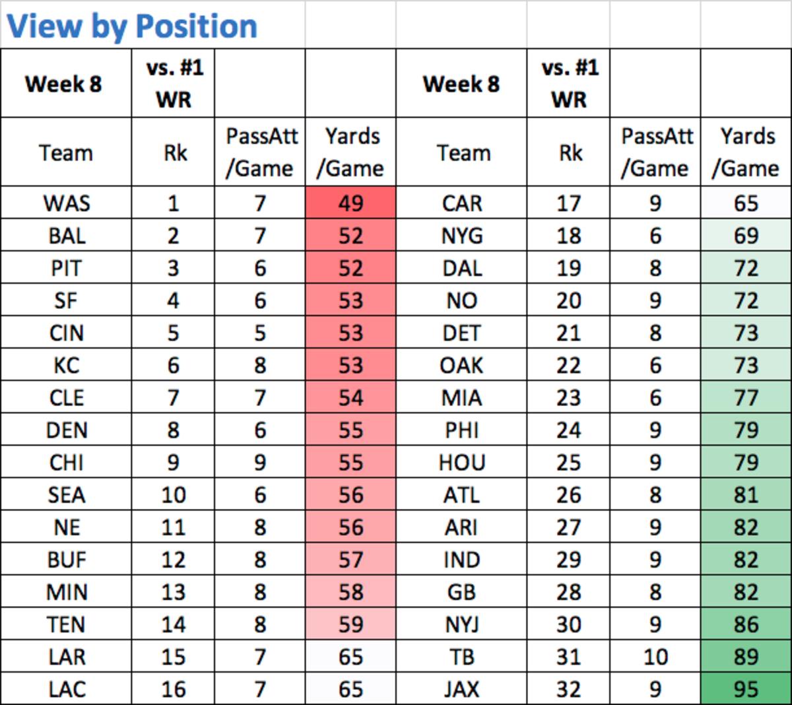Select the WAS team cell
Screen dimensions: 792x705
pos(66,203)
